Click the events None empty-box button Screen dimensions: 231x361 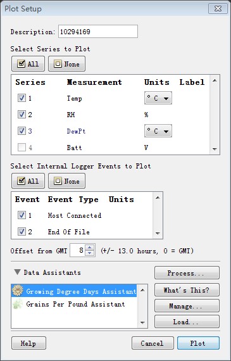66,181
